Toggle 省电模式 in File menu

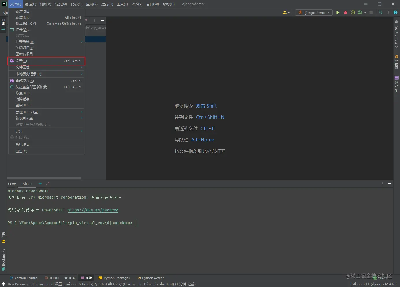point(47,144)
